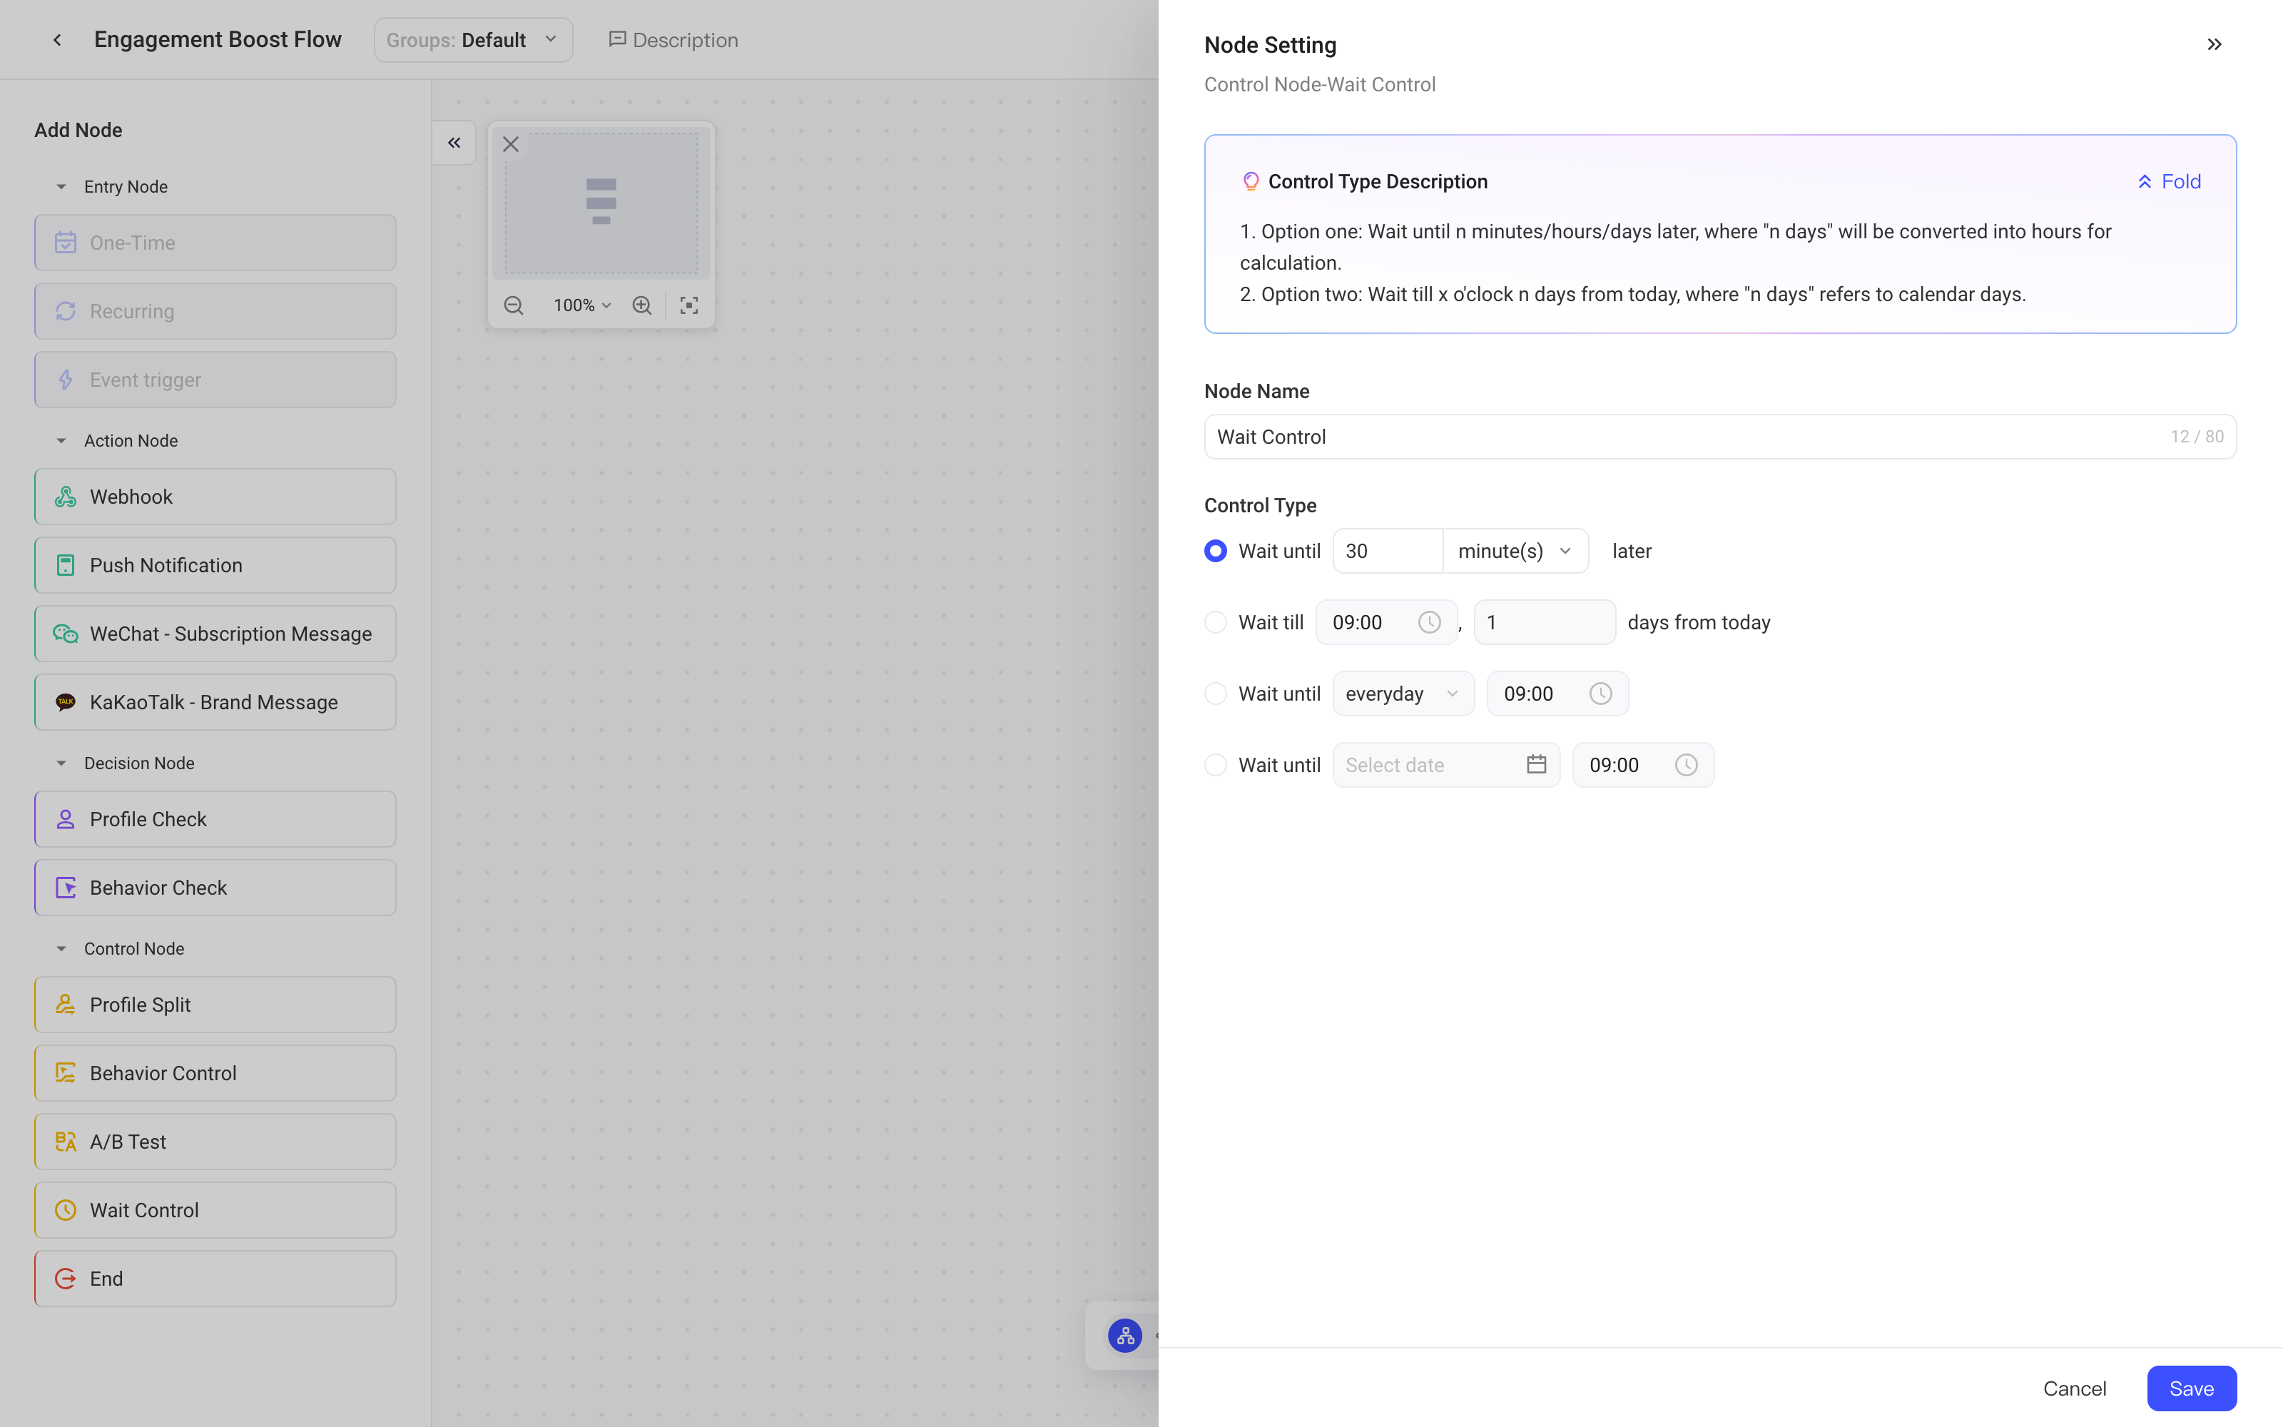The image size is (2283, 1427).
Task: Collapse the Node Setting panel with double chevron
Action: coord(2214,44)
